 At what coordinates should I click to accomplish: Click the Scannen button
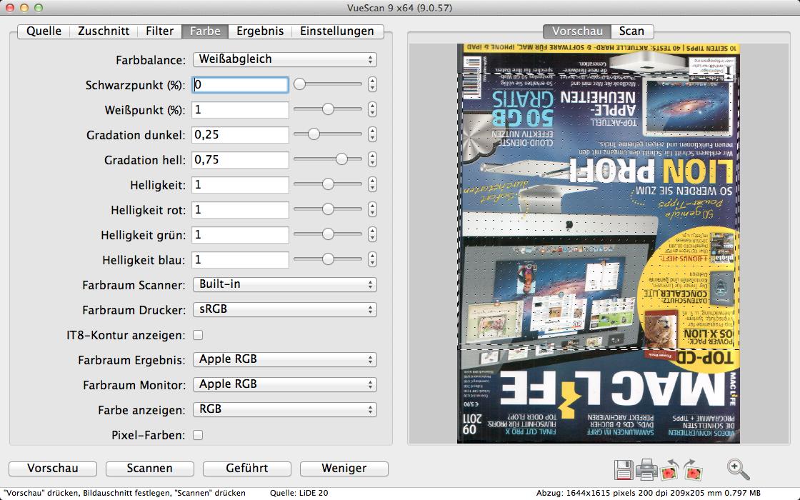pyautogui.click(x=149, y=469)
